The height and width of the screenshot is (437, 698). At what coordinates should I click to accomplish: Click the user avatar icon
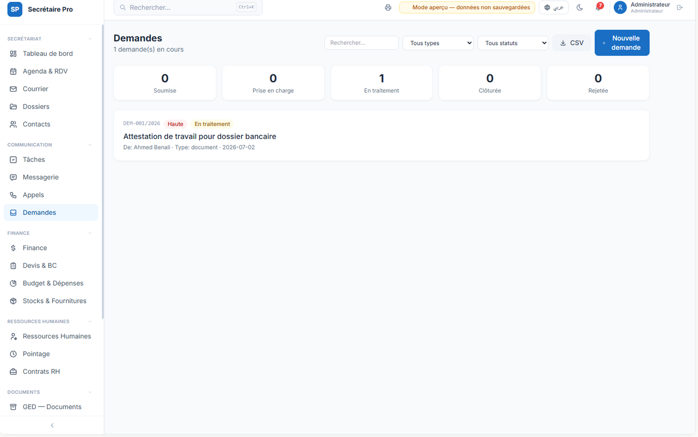(620, 8)
